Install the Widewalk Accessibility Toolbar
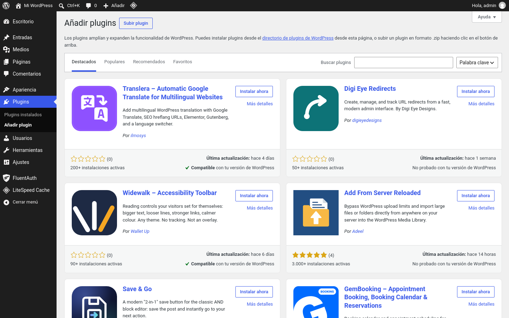509x318 pixels. [254, 196]
